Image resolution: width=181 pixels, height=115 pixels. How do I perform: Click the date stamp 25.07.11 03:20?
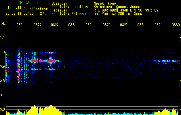coord(20,14)
